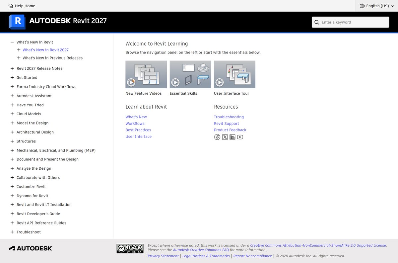Open the Essential Skills text link
Image resolution: width=398 pixels, height=263 pixels.
(183, 93)
